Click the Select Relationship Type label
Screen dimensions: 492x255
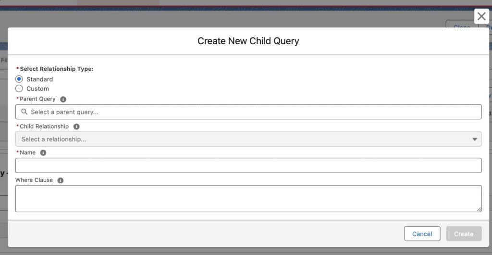pos(57,69)
